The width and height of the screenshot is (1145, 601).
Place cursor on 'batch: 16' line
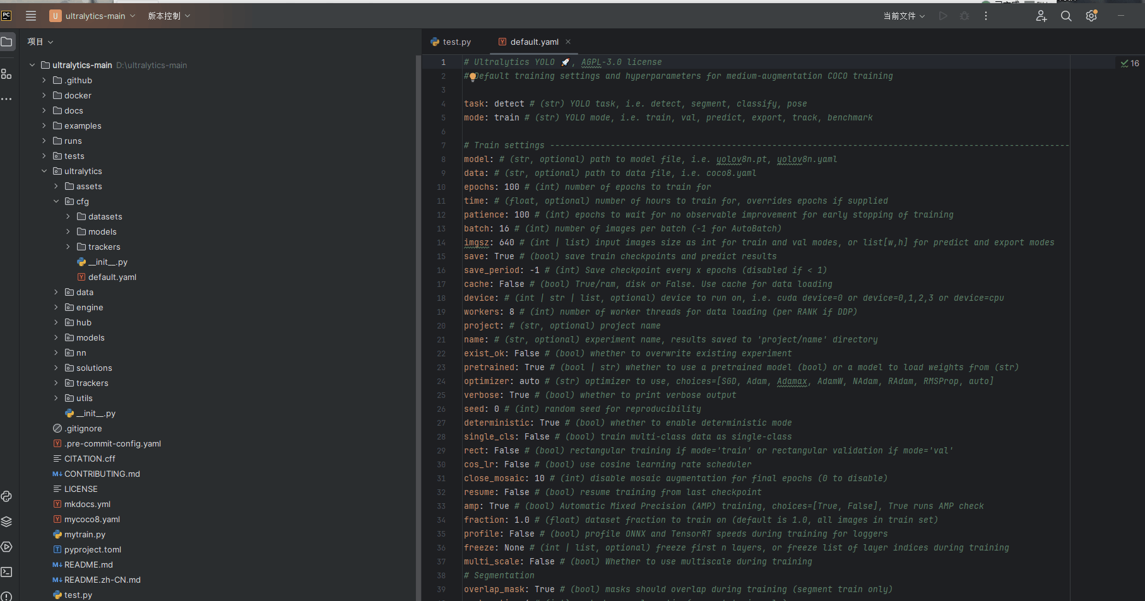487,229
